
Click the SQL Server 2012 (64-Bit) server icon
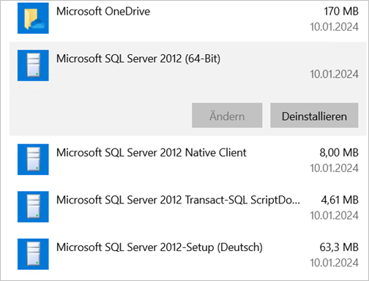click(33, 65)
